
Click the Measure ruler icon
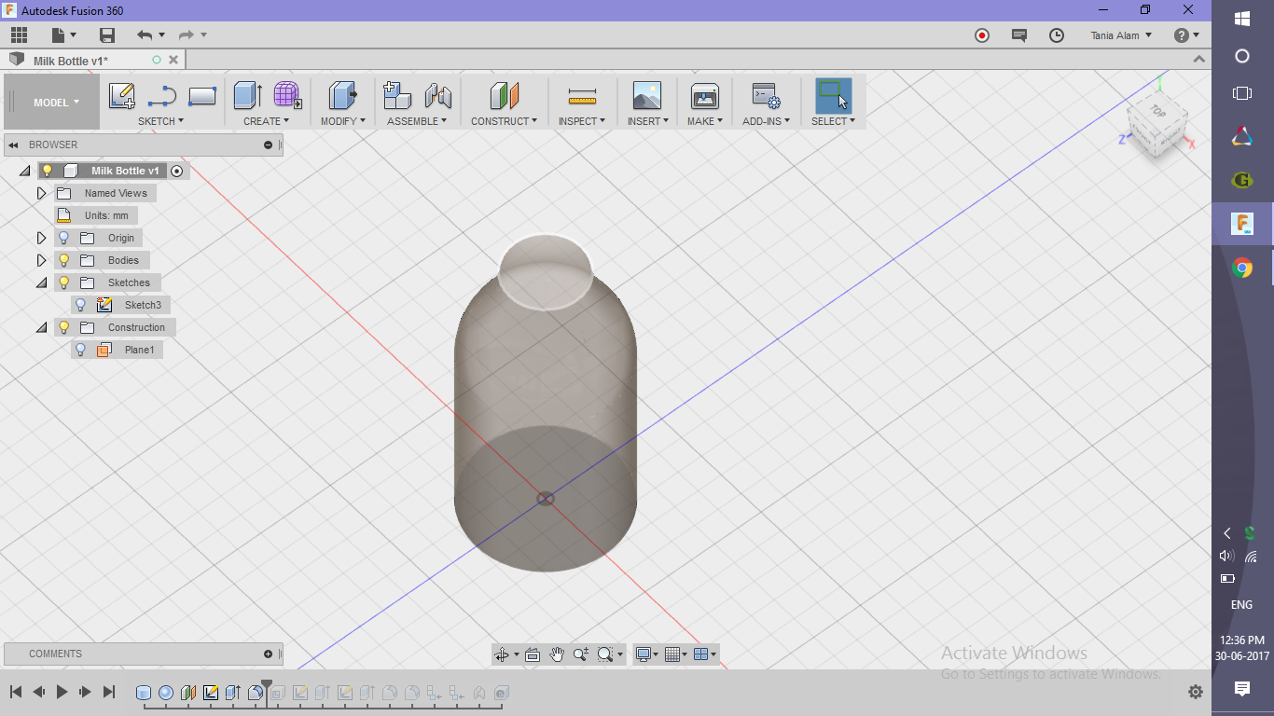(x=582, y=96)
